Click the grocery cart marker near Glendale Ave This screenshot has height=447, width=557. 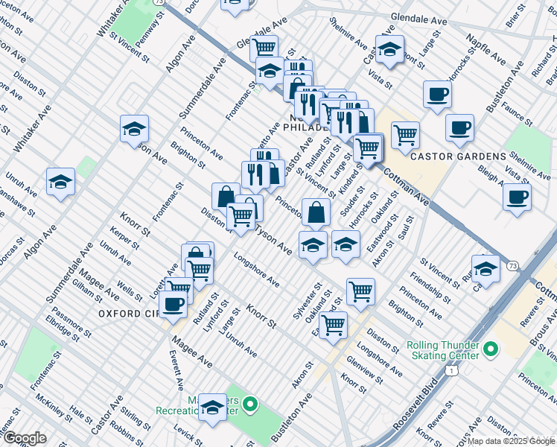[264, 48]
